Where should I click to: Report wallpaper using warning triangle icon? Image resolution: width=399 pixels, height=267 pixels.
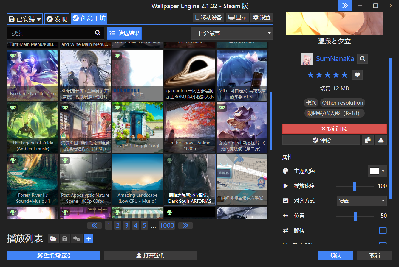click(381, 140)
